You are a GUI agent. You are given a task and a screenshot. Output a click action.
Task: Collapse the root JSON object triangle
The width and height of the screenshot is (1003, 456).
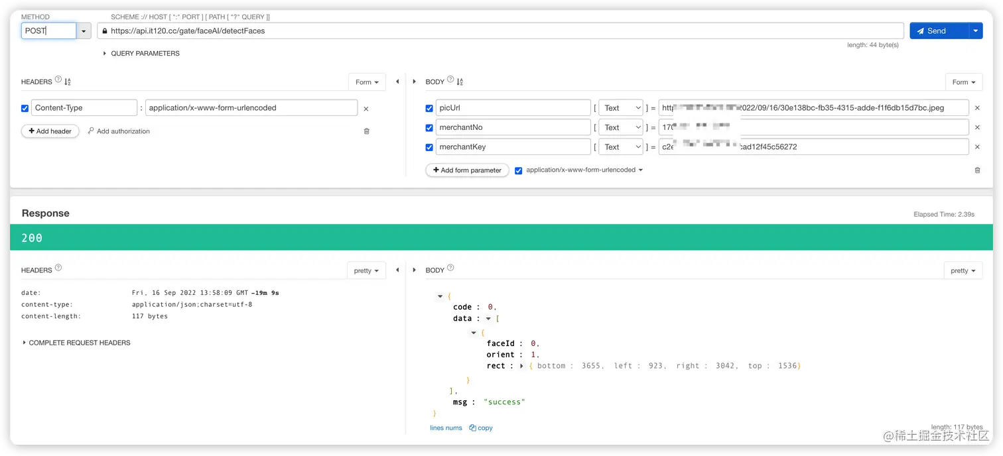pos(440,296)
